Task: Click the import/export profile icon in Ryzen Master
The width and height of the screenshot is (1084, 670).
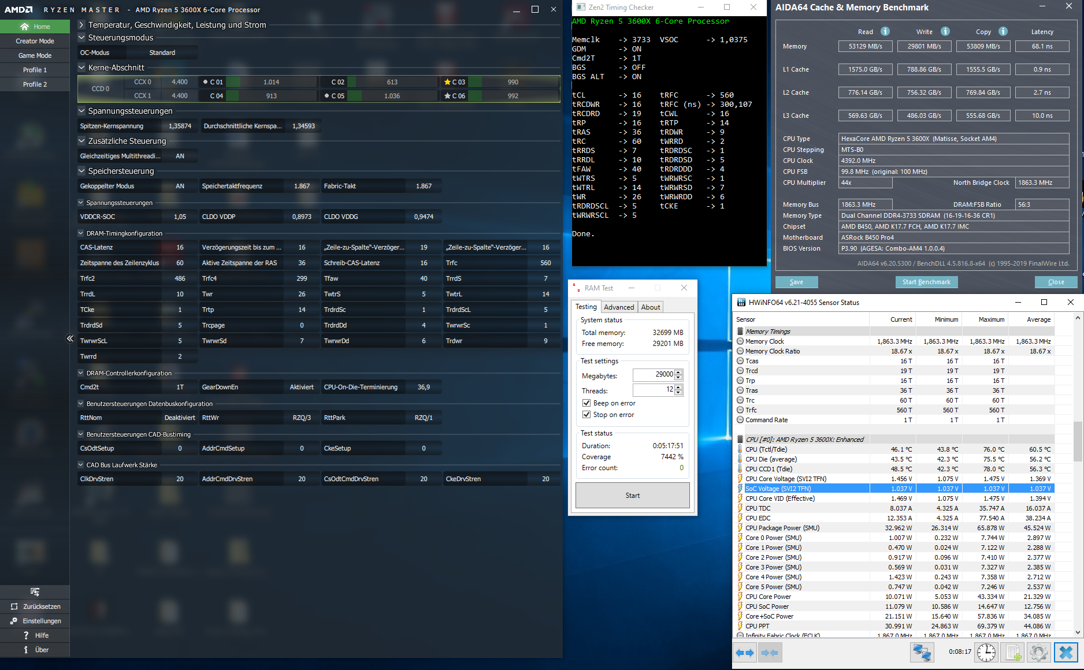Action: (35, 592)
